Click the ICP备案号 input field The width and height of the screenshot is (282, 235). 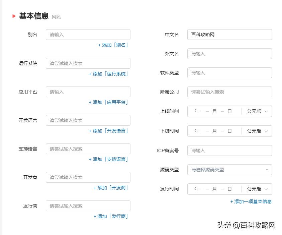coord(229,150)
